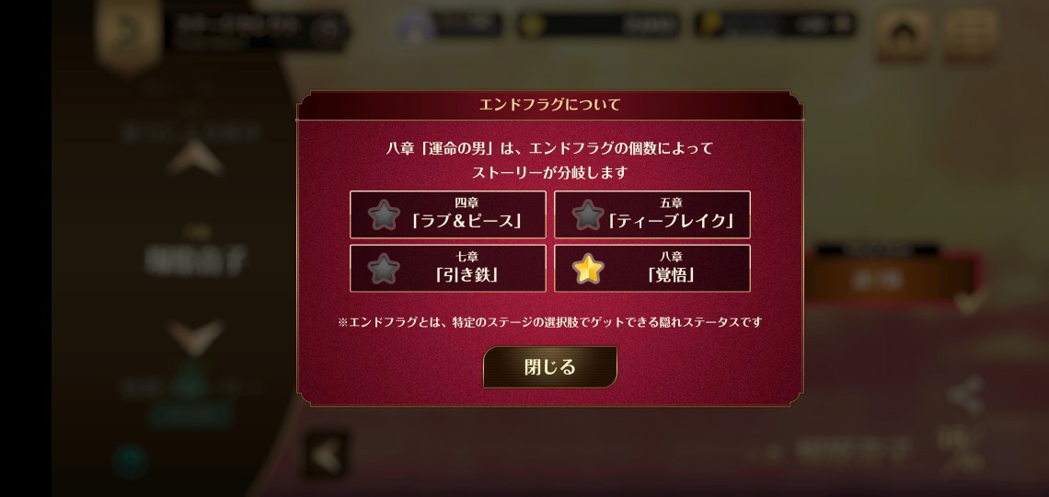The image size is (1049, 497).
Task: Click the 閉じる button
Action: 550,367
